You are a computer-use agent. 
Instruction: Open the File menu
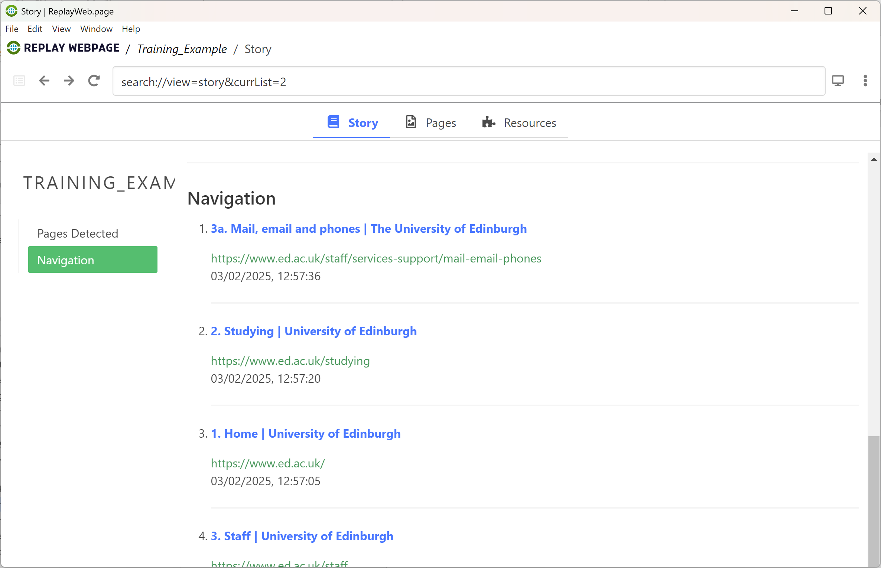coord(12,29)
